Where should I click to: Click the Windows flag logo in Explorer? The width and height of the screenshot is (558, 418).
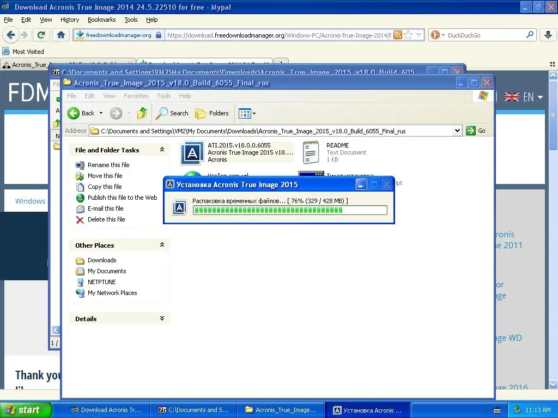(483, 96)
